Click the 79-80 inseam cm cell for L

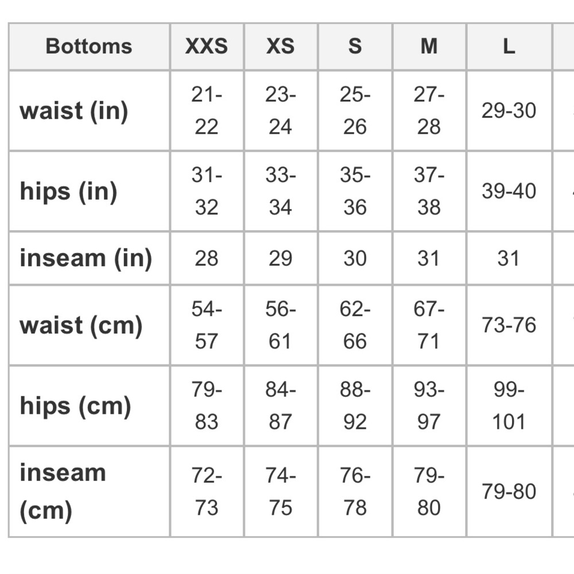pyautogui.click(x=509, y=492)
